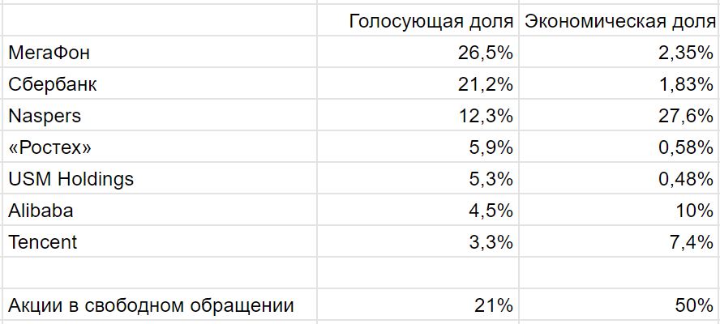Select the Голосующая доля column header cell
The height and width of the screenshot is (324, 720).
tap(431, 21)
